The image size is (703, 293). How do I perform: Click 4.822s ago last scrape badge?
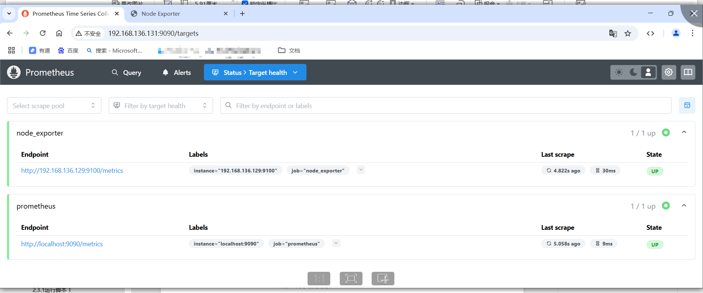click(563, 171)
